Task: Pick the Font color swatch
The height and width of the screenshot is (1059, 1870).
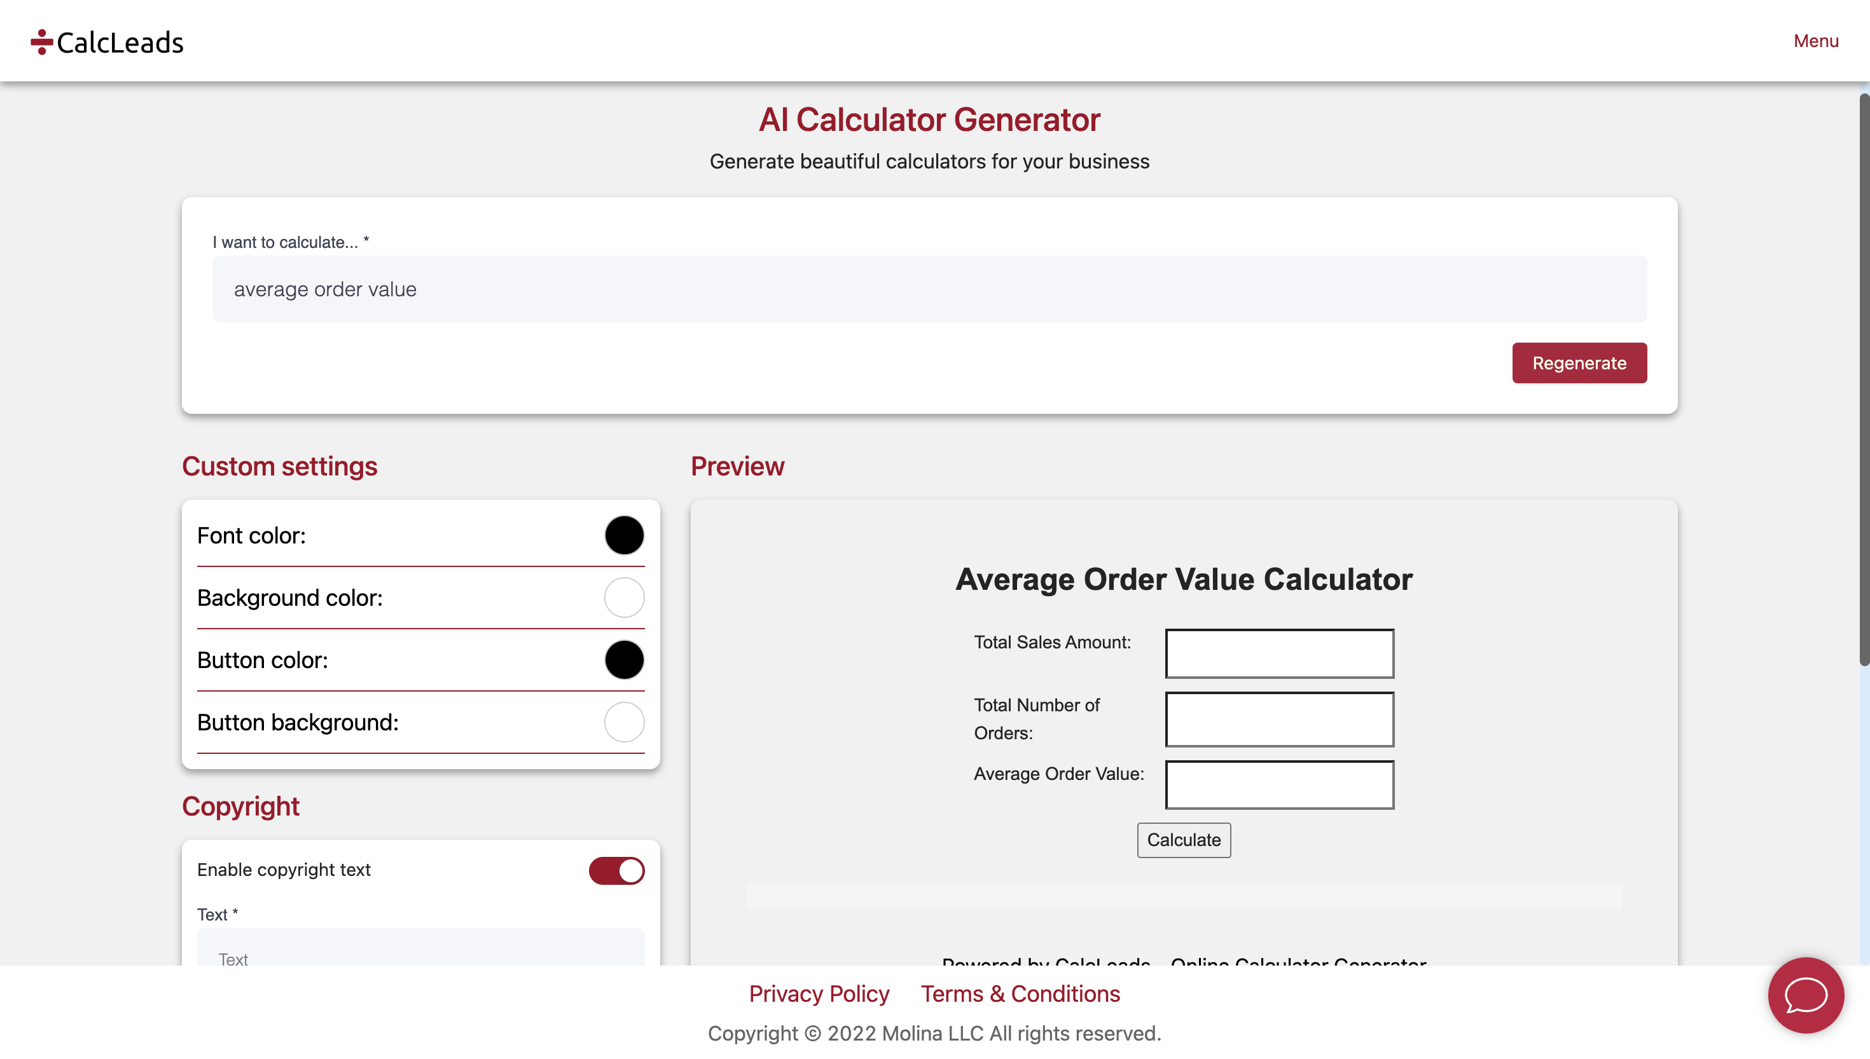Action: (x=623, y=535)
